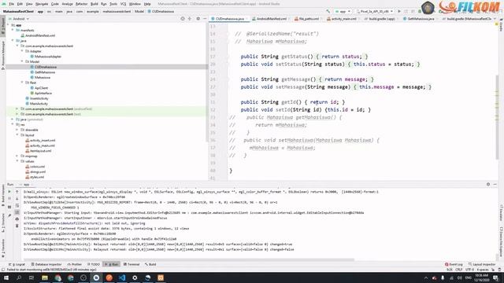The height and width of the screenshot is (283, 504).
Task: Toggle scroll to end in Run console
Action: (x=17, y=212)
